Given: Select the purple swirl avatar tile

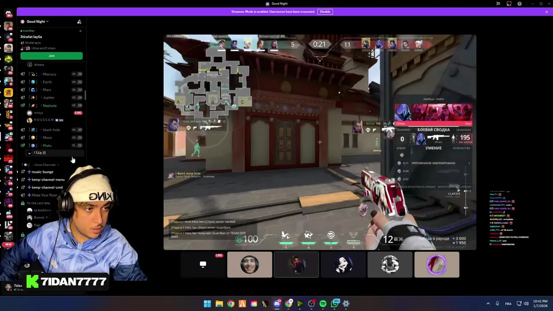Looking at the screenshot, I should click(437, 264).
